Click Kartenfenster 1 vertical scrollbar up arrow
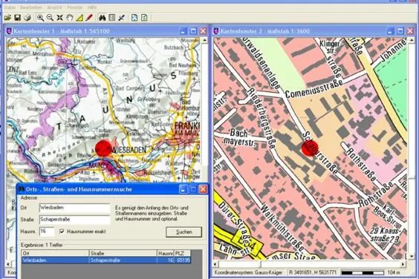419x279 pixels. (204, 41)
